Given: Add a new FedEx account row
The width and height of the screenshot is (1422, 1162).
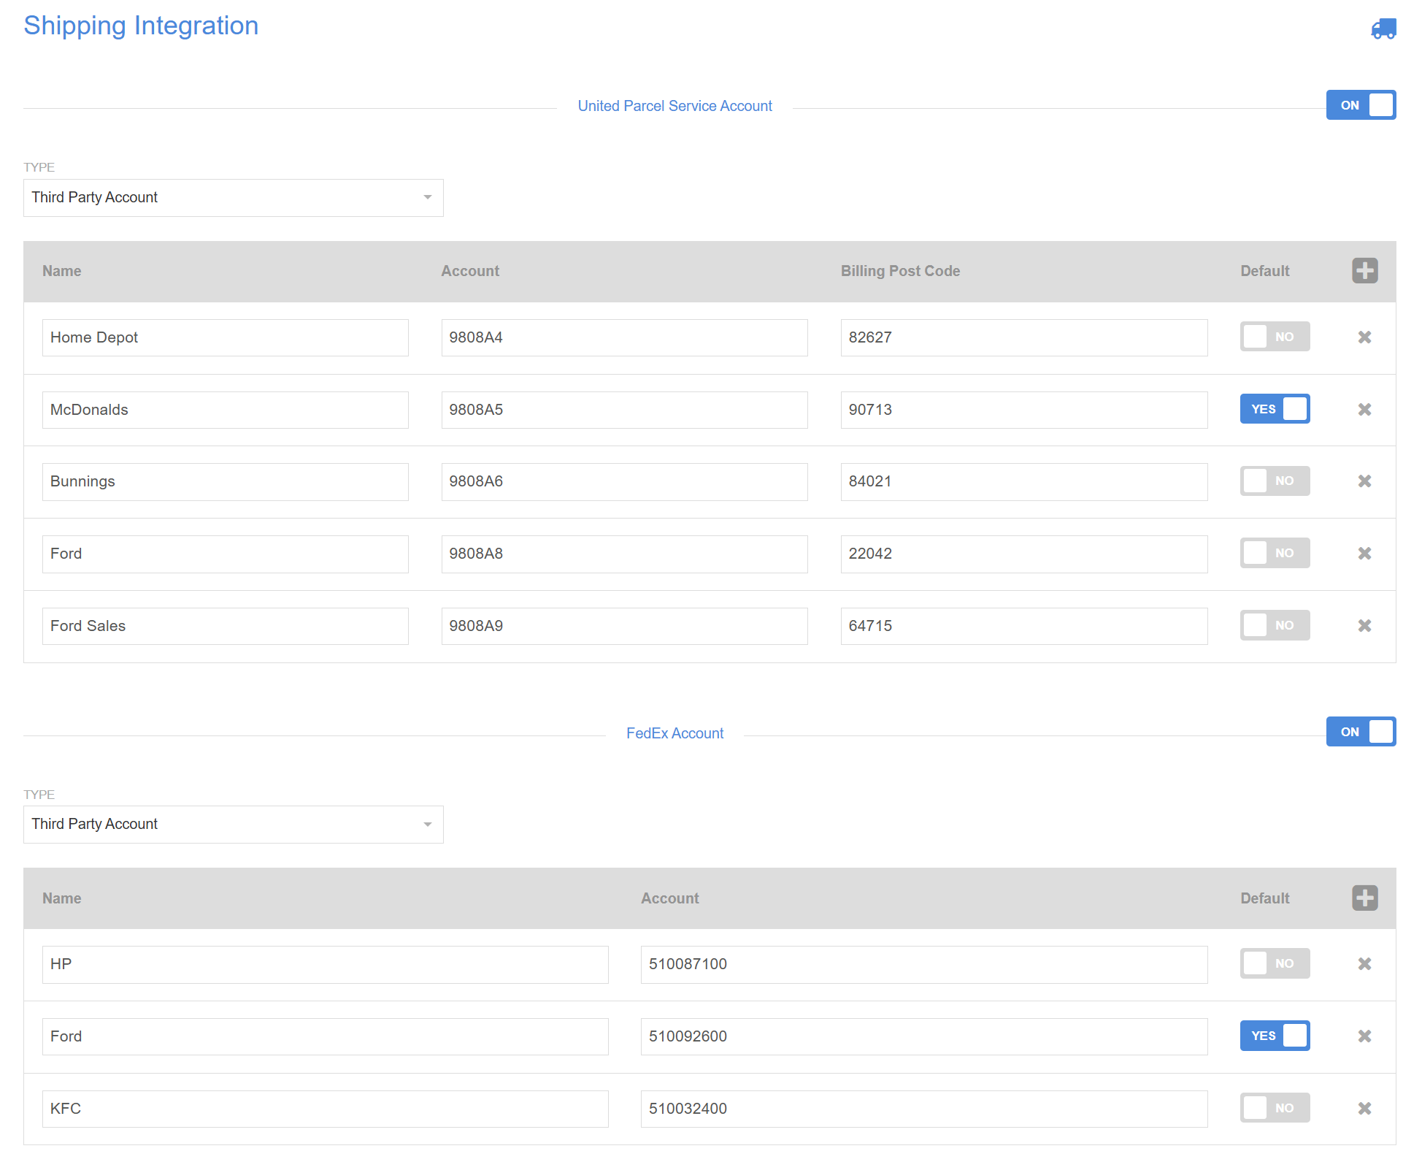Looking at the screenshot, I should [x=1364, y=898].
